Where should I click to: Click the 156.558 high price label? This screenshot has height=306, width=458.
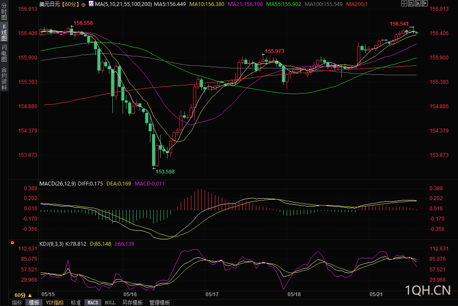click(x=83, y=23)
